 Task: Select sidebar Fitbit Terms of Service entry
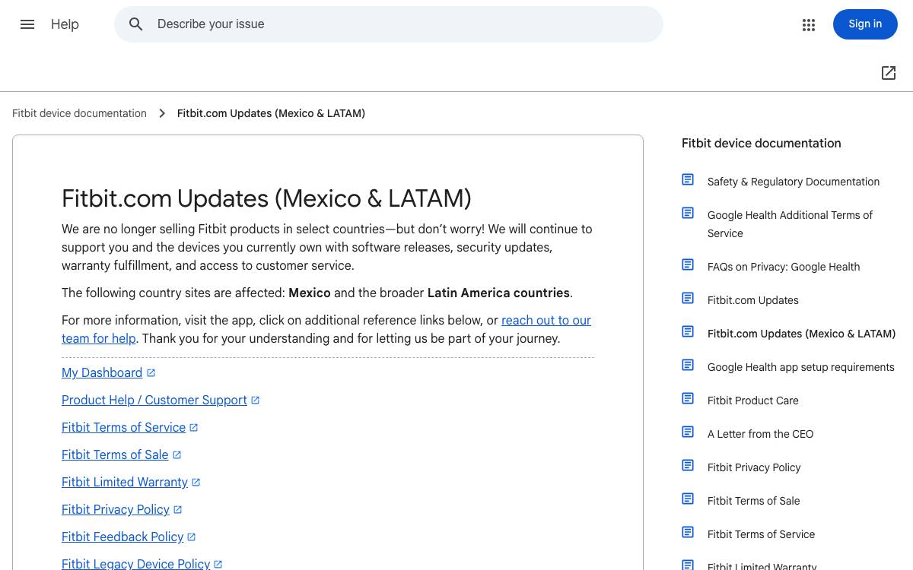point(761,534)
